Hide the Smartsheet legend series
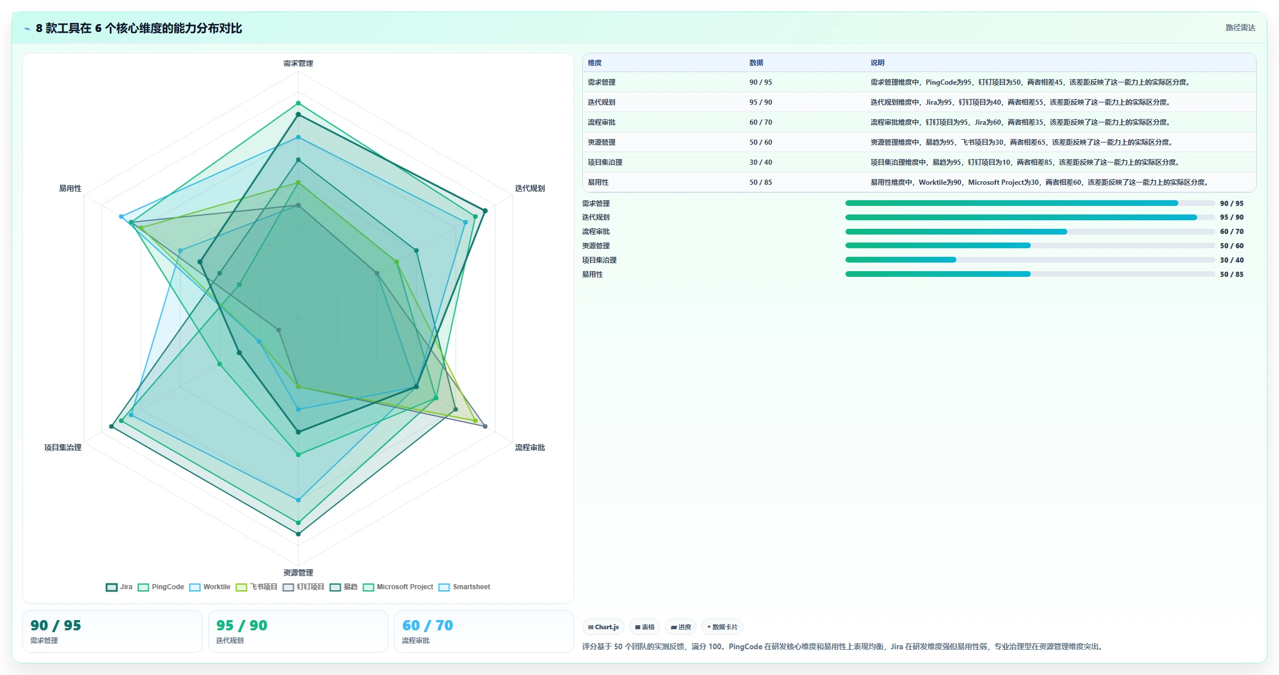 [x=464, y=587]
